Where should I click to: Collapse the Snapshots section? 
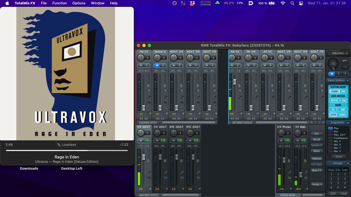(x=348, y=123)
